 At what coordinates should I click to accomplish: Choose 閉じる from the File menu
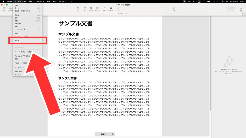pyautogui.click(x=27, y=15)
